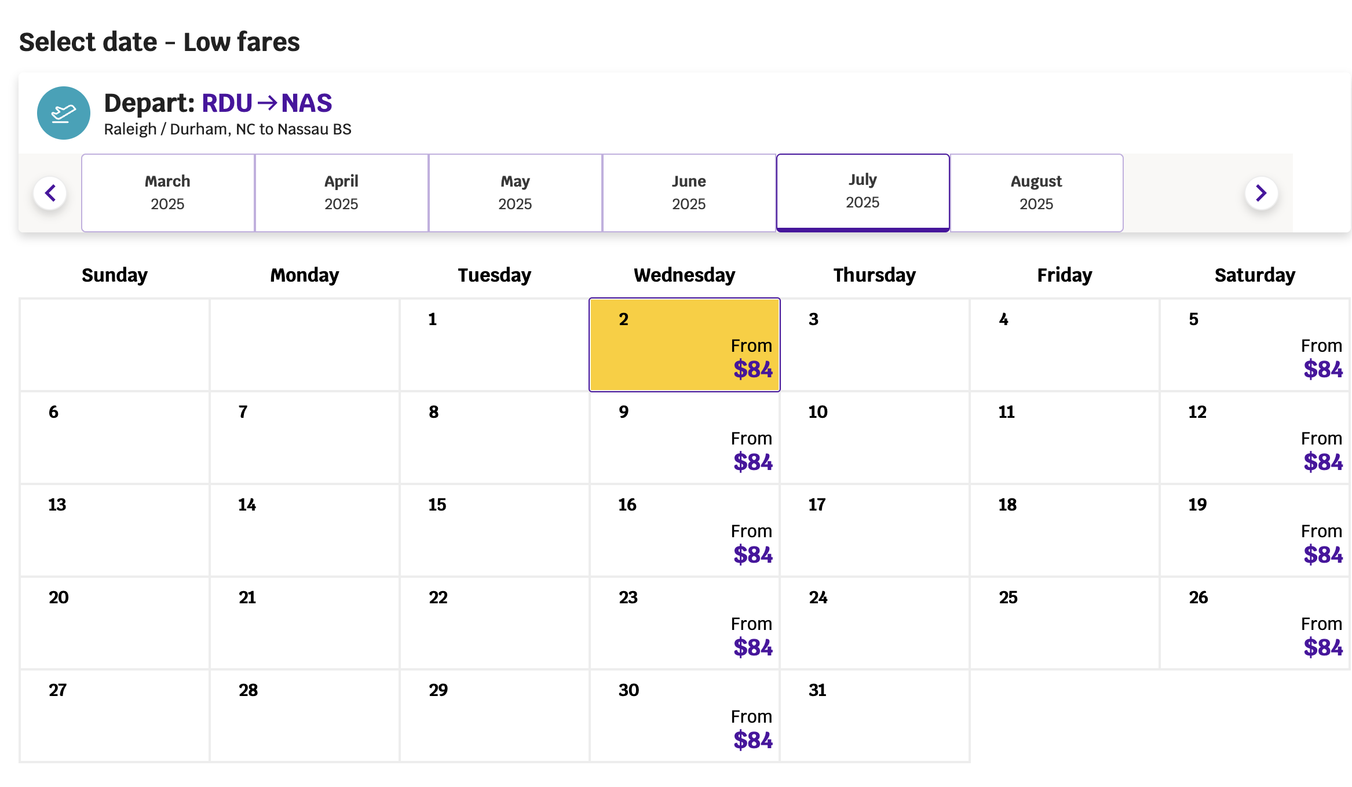Click the Monday column header
The height and width of the screenshot is (787, 1352).
pyautogui.click(x=305, y=275)
